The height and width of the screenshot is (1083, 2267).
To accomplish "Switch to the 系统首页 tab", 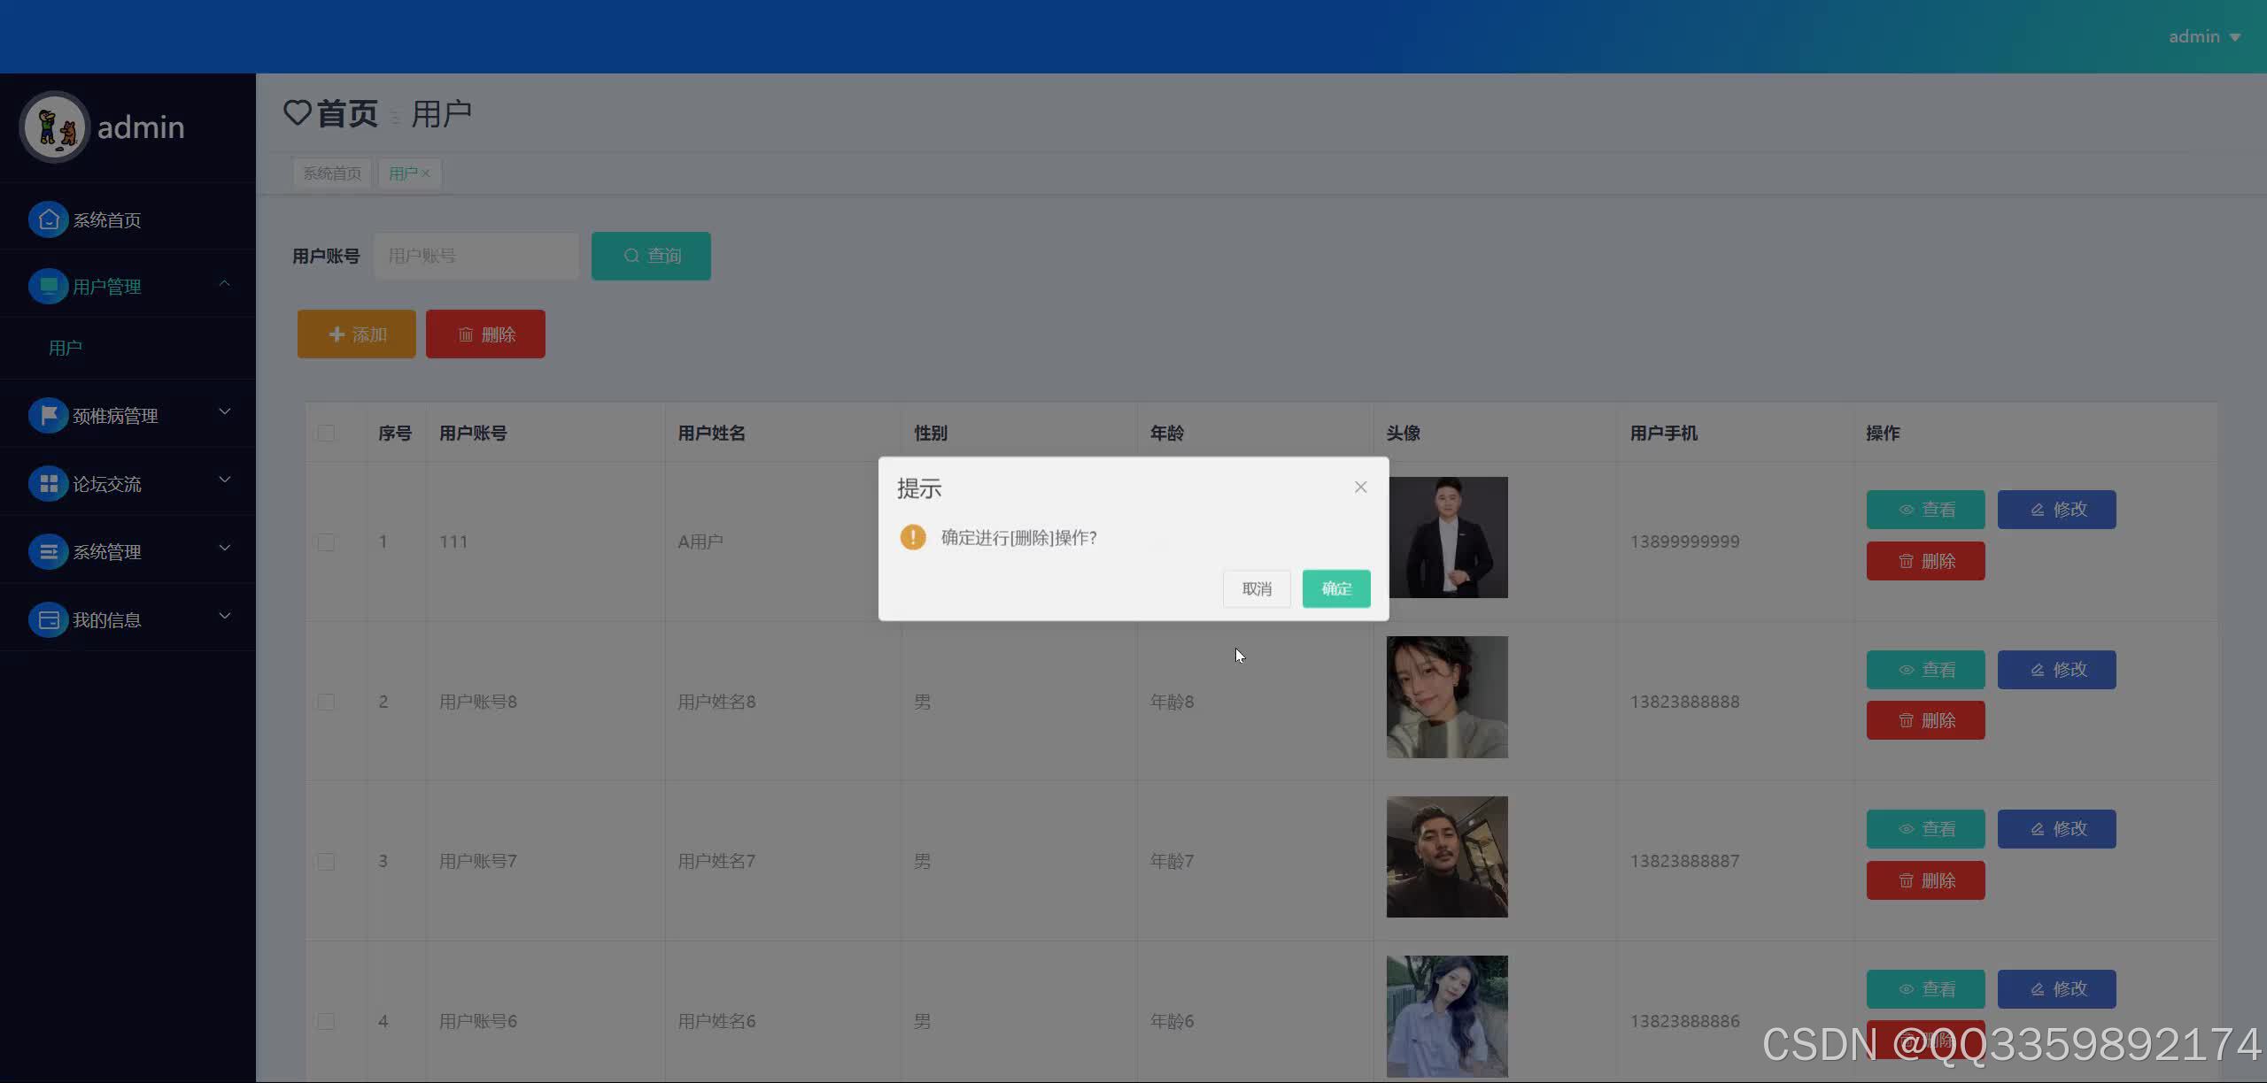I will point(332,173).
